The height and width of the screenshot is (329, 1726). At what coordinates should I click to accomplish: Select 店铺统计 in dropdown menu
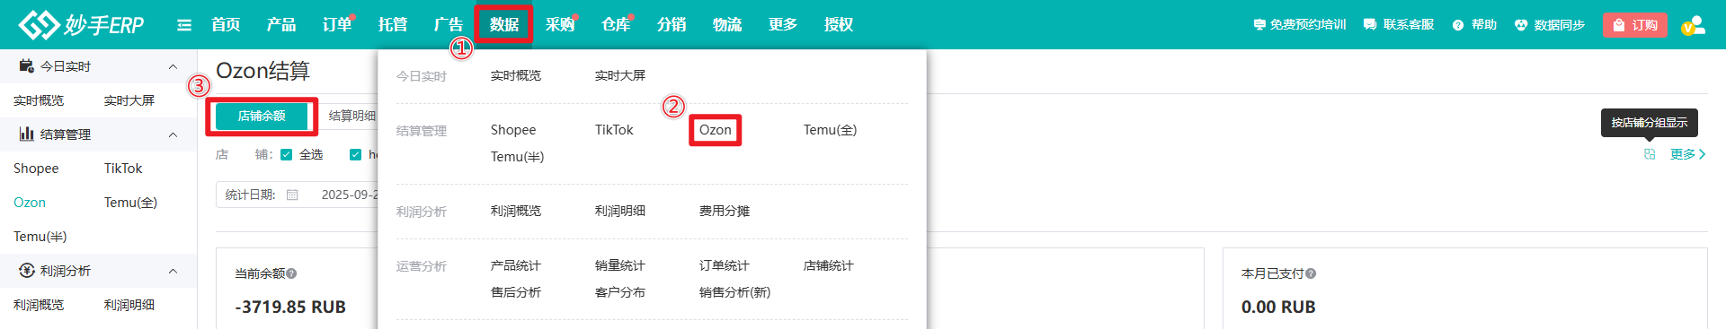tap(829, 265)
